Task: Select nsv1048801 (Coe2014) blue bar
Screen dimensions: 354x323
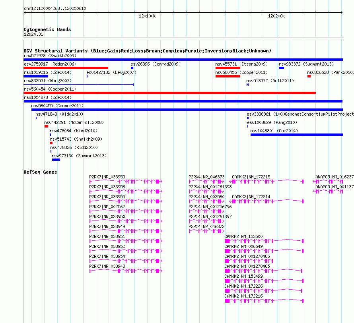Action: [297, 135]
